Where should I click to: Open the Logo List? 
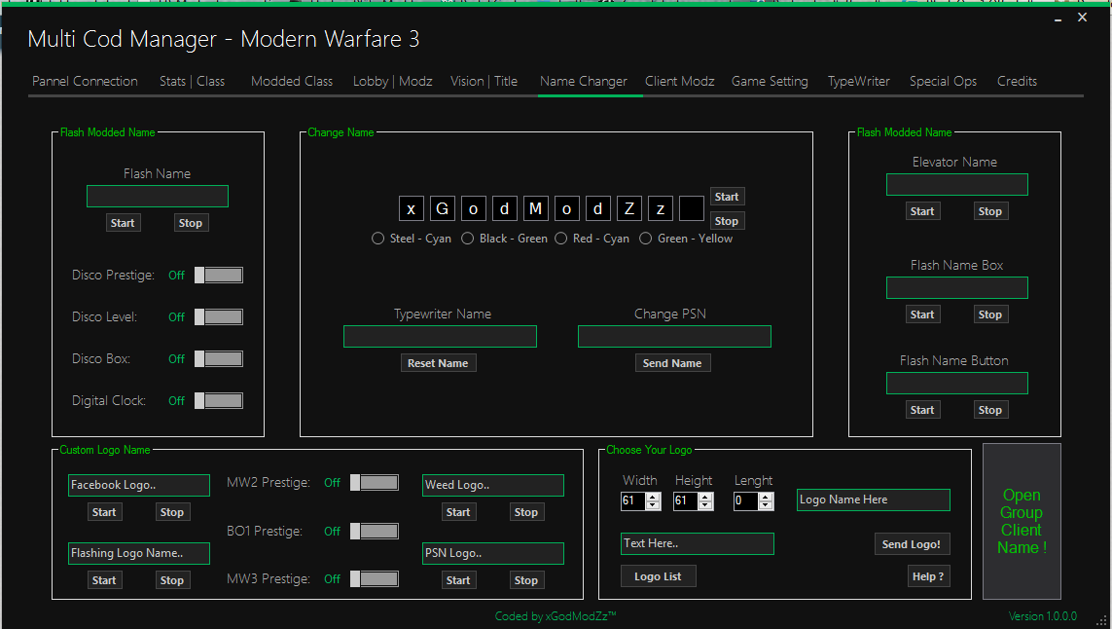[658, 576]
